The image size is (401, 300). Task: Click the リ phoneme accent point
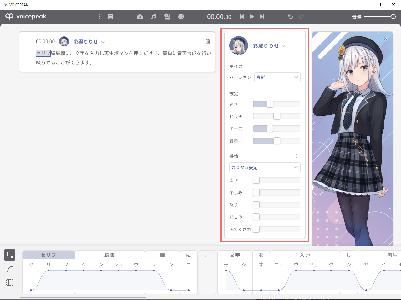(48, 271)
